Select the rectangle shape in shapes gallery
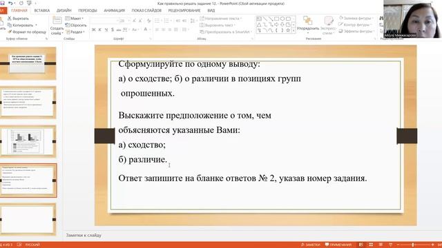Screen dimensions: 442x248 pyautogui.click(x=276, y=19)
